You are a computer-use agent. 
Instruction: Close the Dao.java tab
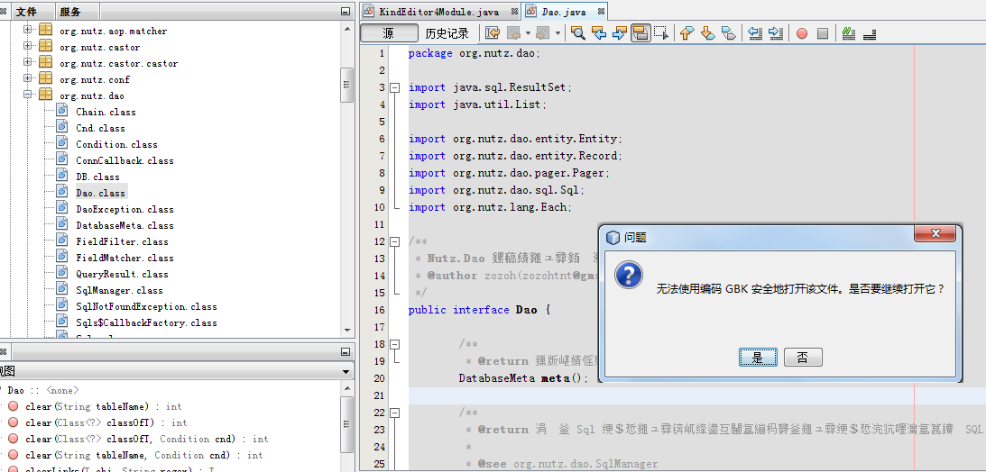[x=601, y=12]
